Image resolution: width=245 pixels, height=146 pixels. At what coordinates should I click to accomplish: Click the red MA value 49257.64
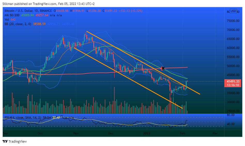pos(42,15)
